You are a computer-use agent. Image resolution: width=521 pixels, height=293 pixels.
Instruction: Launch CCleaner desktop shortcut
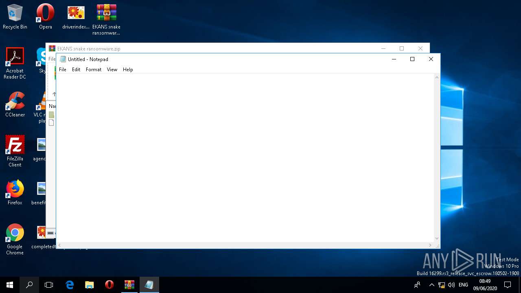(x=15, y=105)
